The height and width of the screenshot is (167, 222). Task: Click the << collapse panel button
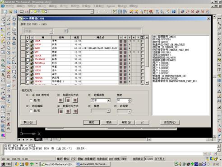point(142,122)
